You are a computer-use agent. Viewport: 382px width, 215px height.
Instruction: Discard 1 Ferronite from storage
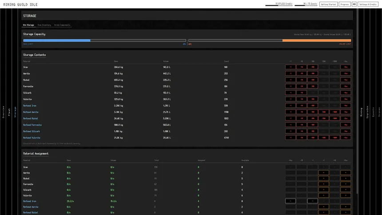click(290, 86)
